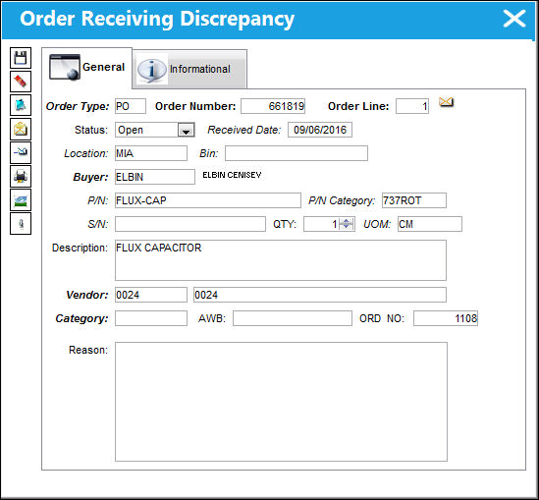The image size is (539, 500).
Task: Click the ELBIN CENISEV buyer name text
Action: pyautogui.click(x=232, y=175)
